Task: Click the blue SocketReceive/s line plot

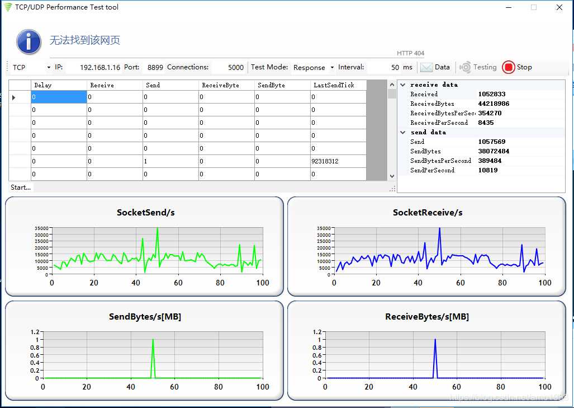Action: (x=440, y=251)
